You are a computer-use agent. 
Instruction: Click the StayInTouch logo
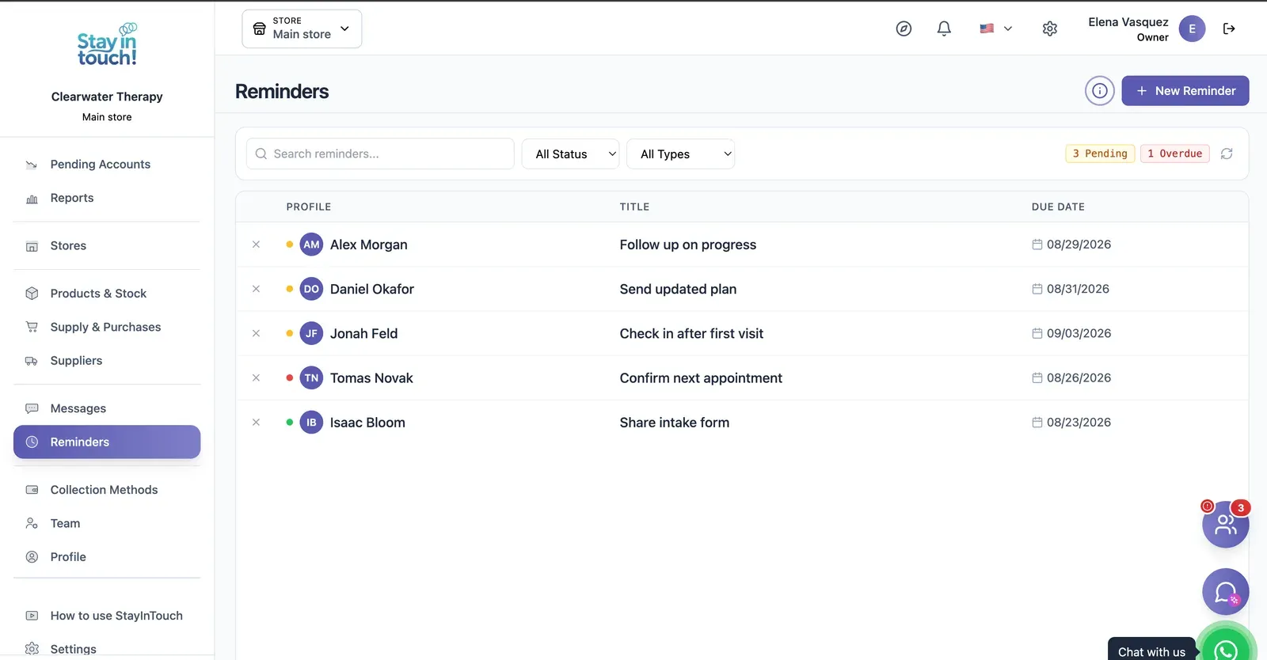tap(107, 46)
